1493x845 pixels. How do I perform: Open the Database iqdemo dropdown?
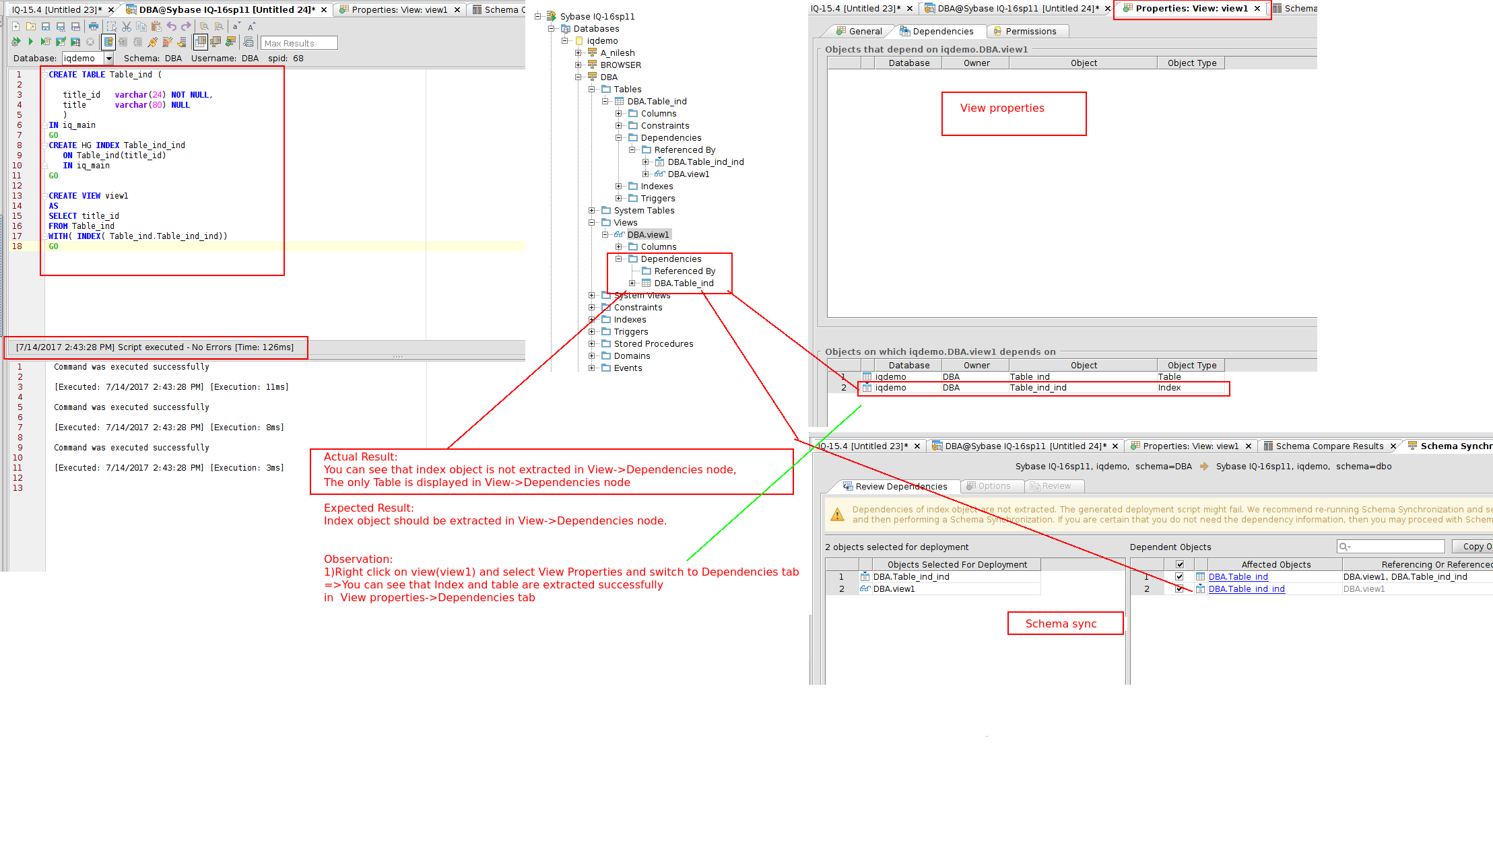[108, 59]
